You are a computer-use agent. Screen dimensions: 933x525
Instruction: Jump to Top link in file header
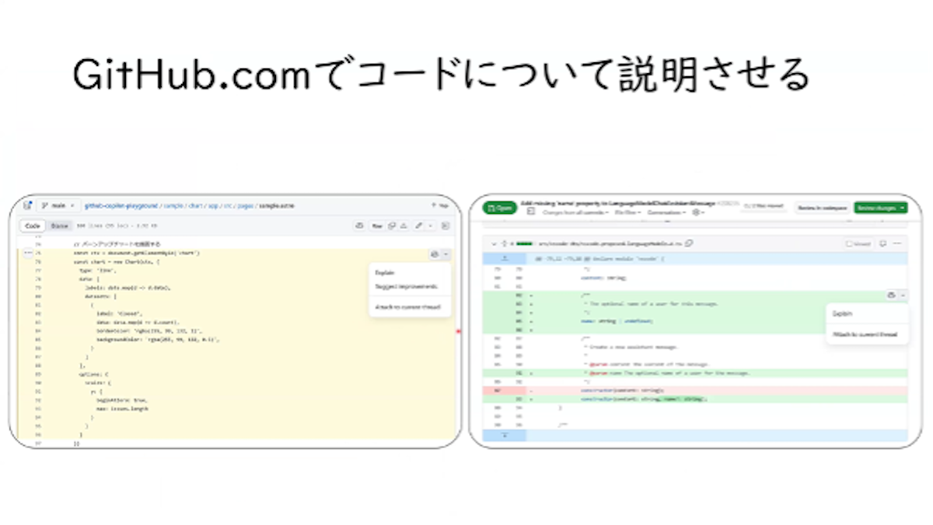[x=439, y=205]
